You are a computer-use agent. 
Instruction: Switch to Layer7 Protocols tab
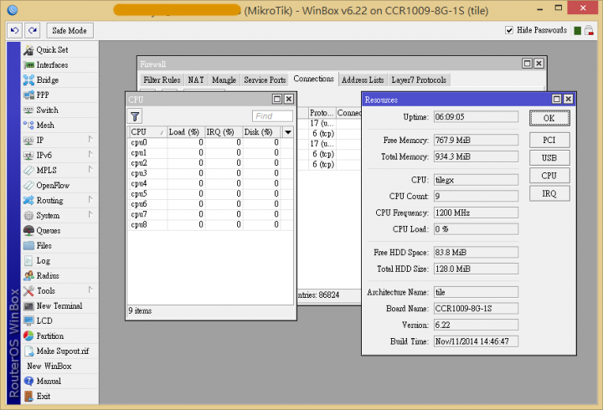(419, 80)
